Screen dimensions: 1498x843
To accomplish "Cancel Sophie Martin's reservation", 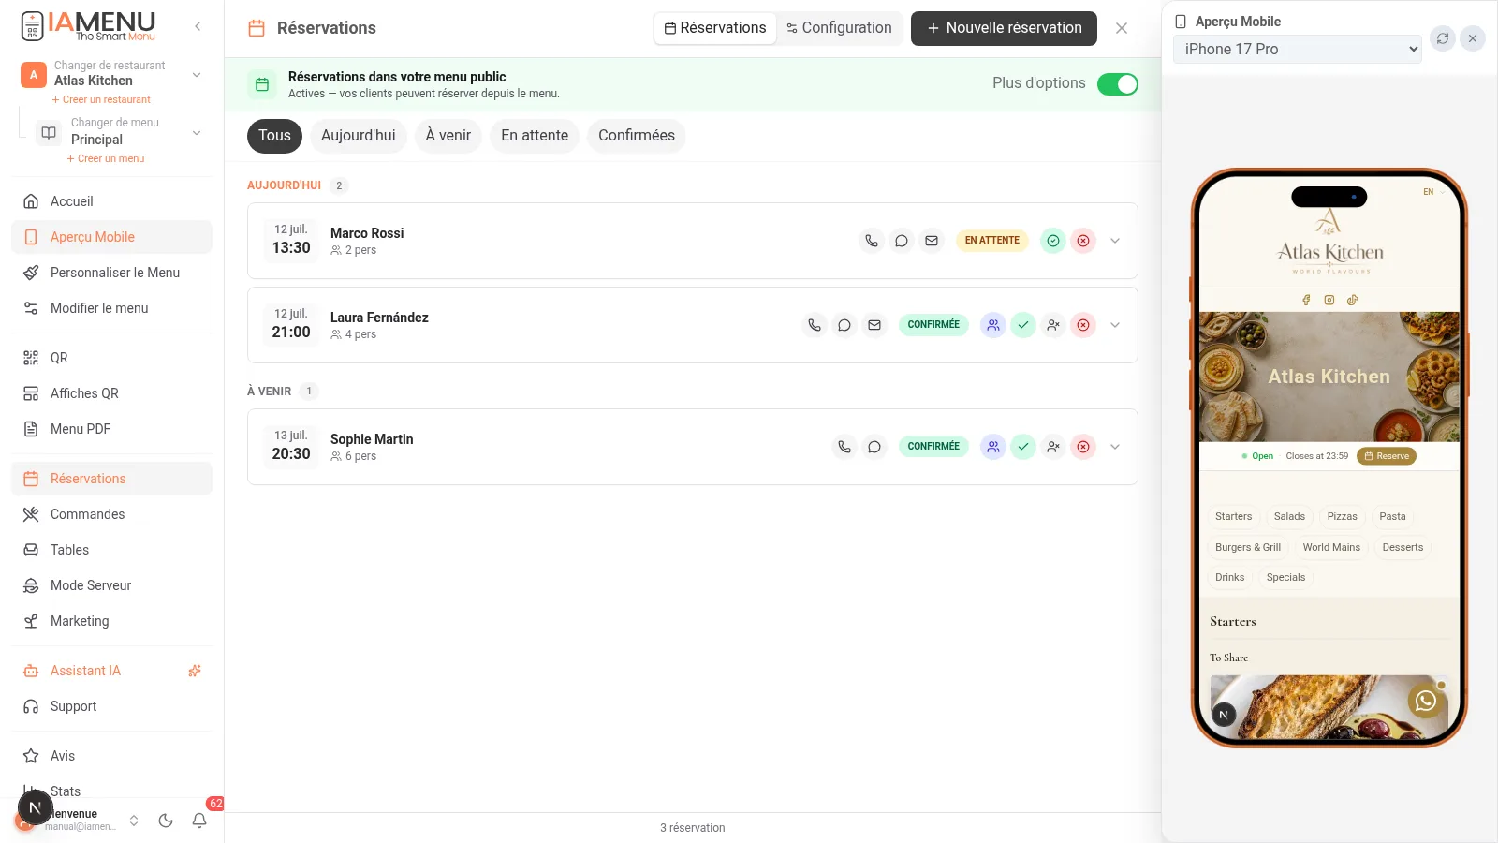I will (x=1083, y=447).
